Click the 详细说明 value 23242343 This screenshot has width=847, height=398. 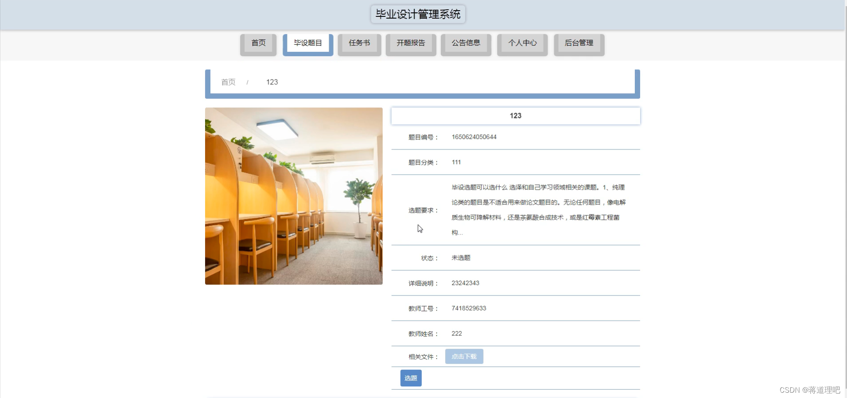tap(465, 283)
